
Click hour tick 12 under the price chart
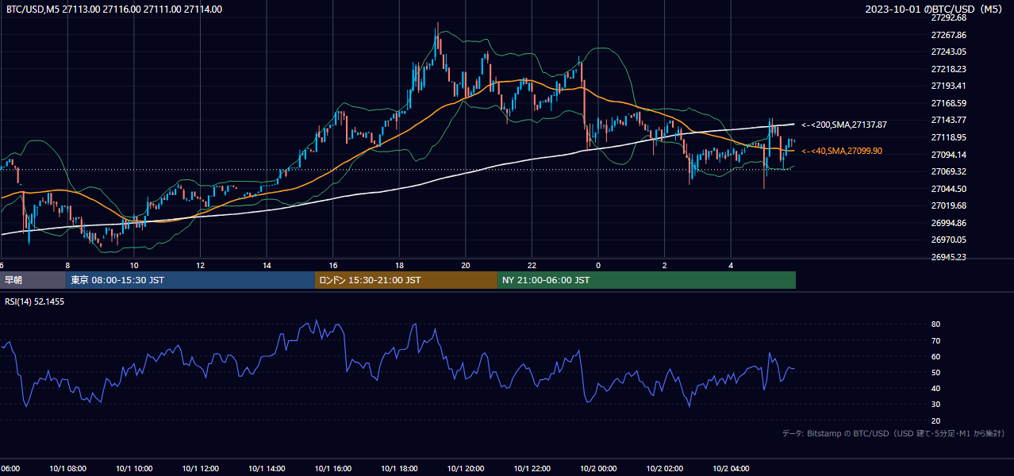coord(200,265)
